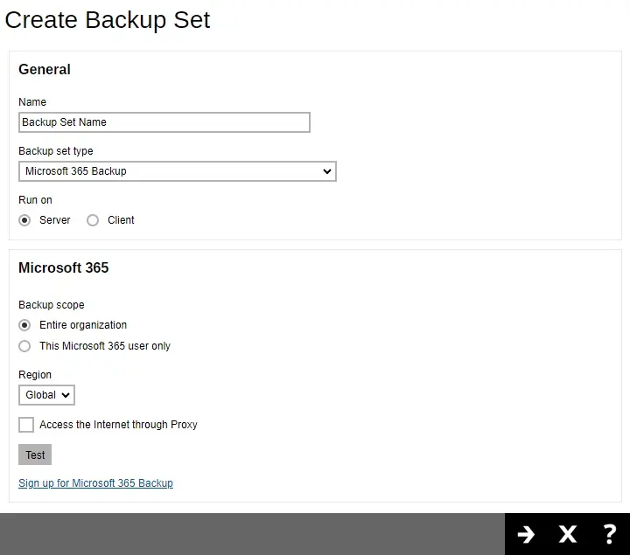Select Entire organization backup scope
The width and height of the screenshot is (630, 555).
[x=24, y=325]
